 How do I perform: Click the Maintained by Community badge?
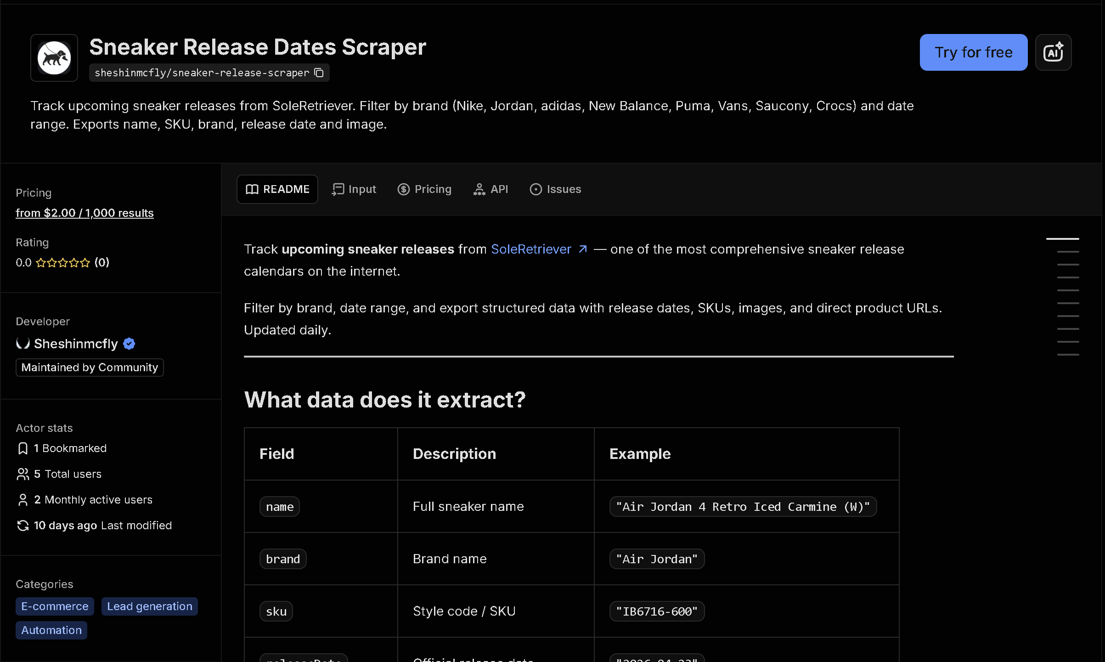[x=90, y=368]
